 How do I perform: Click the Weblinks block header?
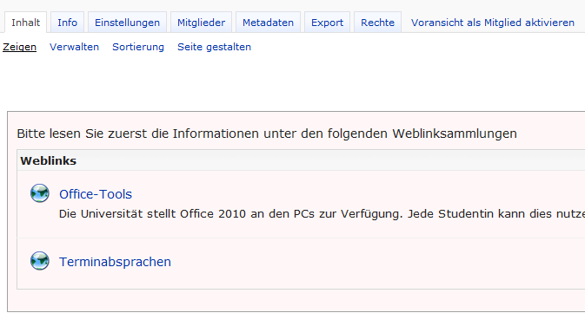click(301, 160)
